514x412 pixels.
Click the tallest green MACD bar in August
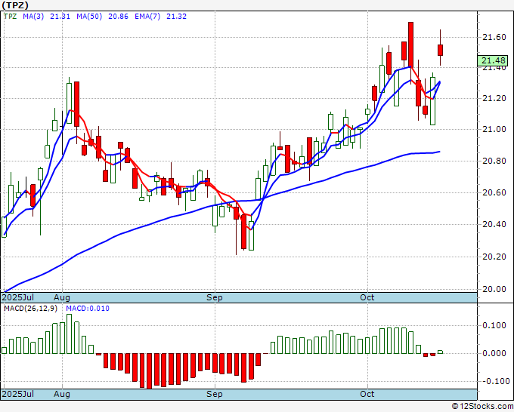pyautogui.click(x=70, y=334)
